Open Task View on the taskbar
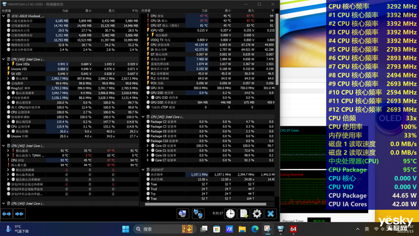 tap(204, 229)
